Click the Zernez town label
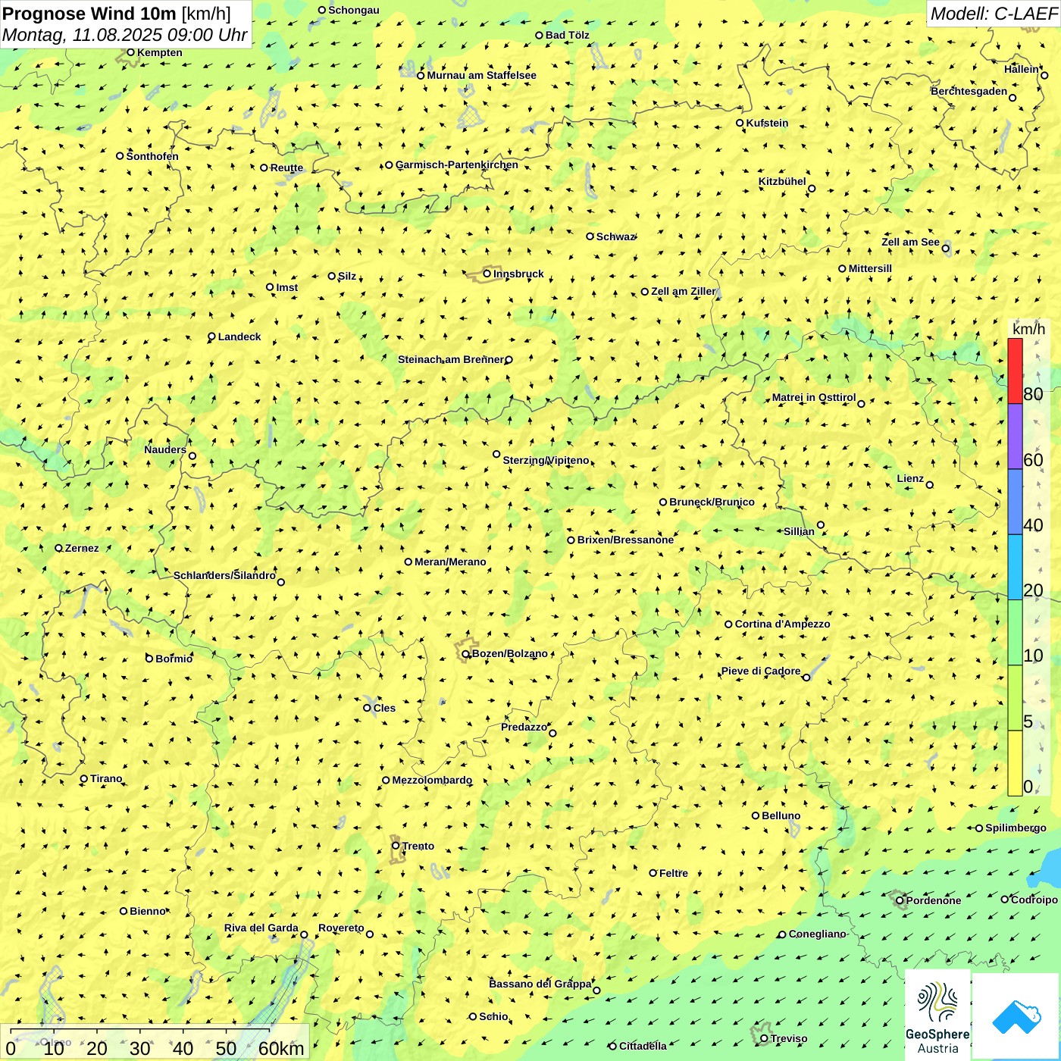 (x=82, y=548)
